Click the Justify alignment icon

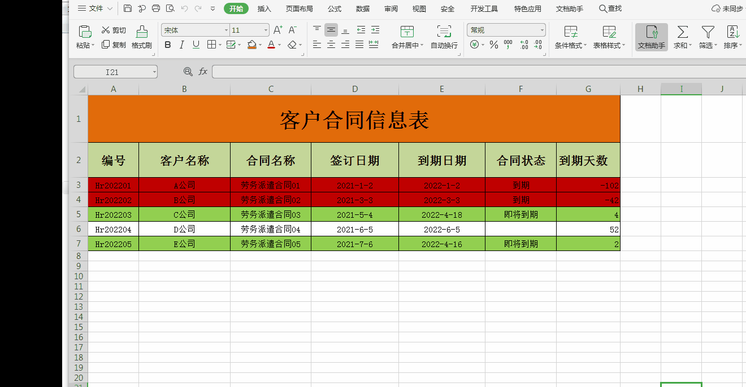pyautogui.click(x=359, y=45)
